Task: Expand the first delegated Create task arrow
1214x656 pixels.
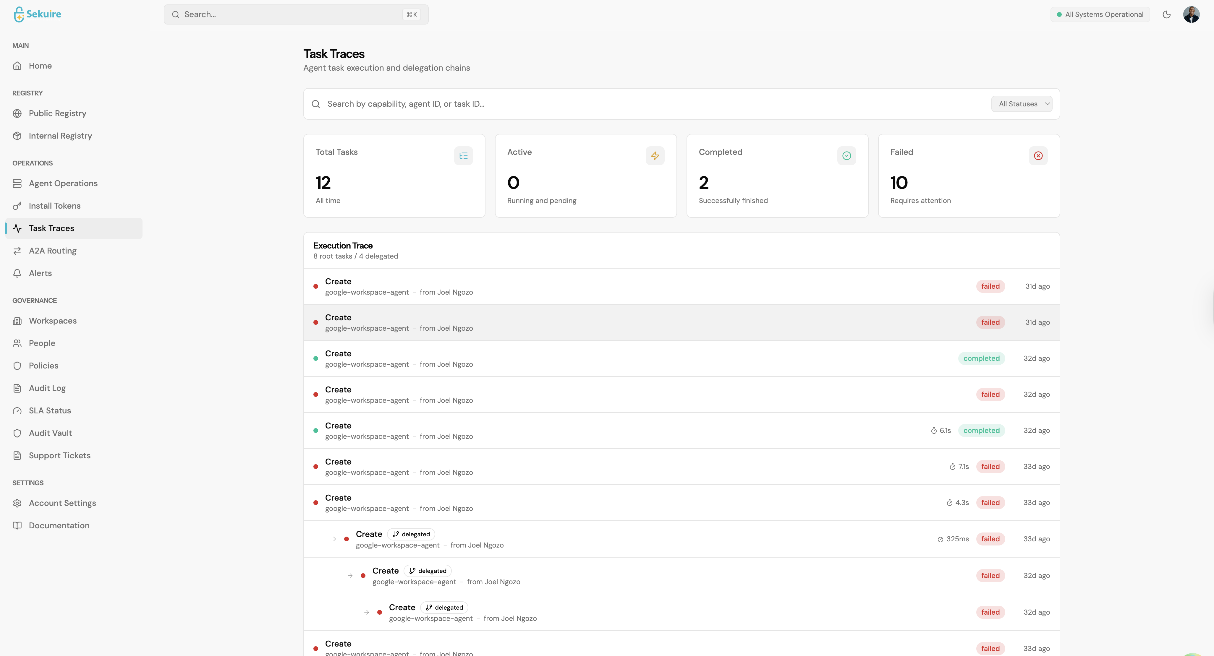Action: (333, 539)
